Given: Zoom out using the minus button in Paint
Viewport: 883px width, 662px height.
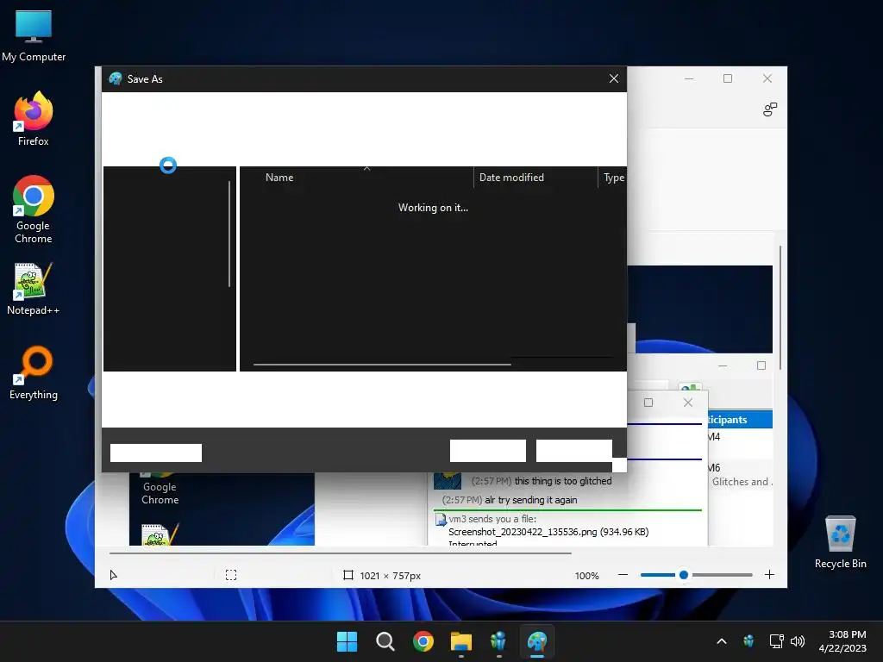Looking at the screenshot, I should [x=623, y=575].
